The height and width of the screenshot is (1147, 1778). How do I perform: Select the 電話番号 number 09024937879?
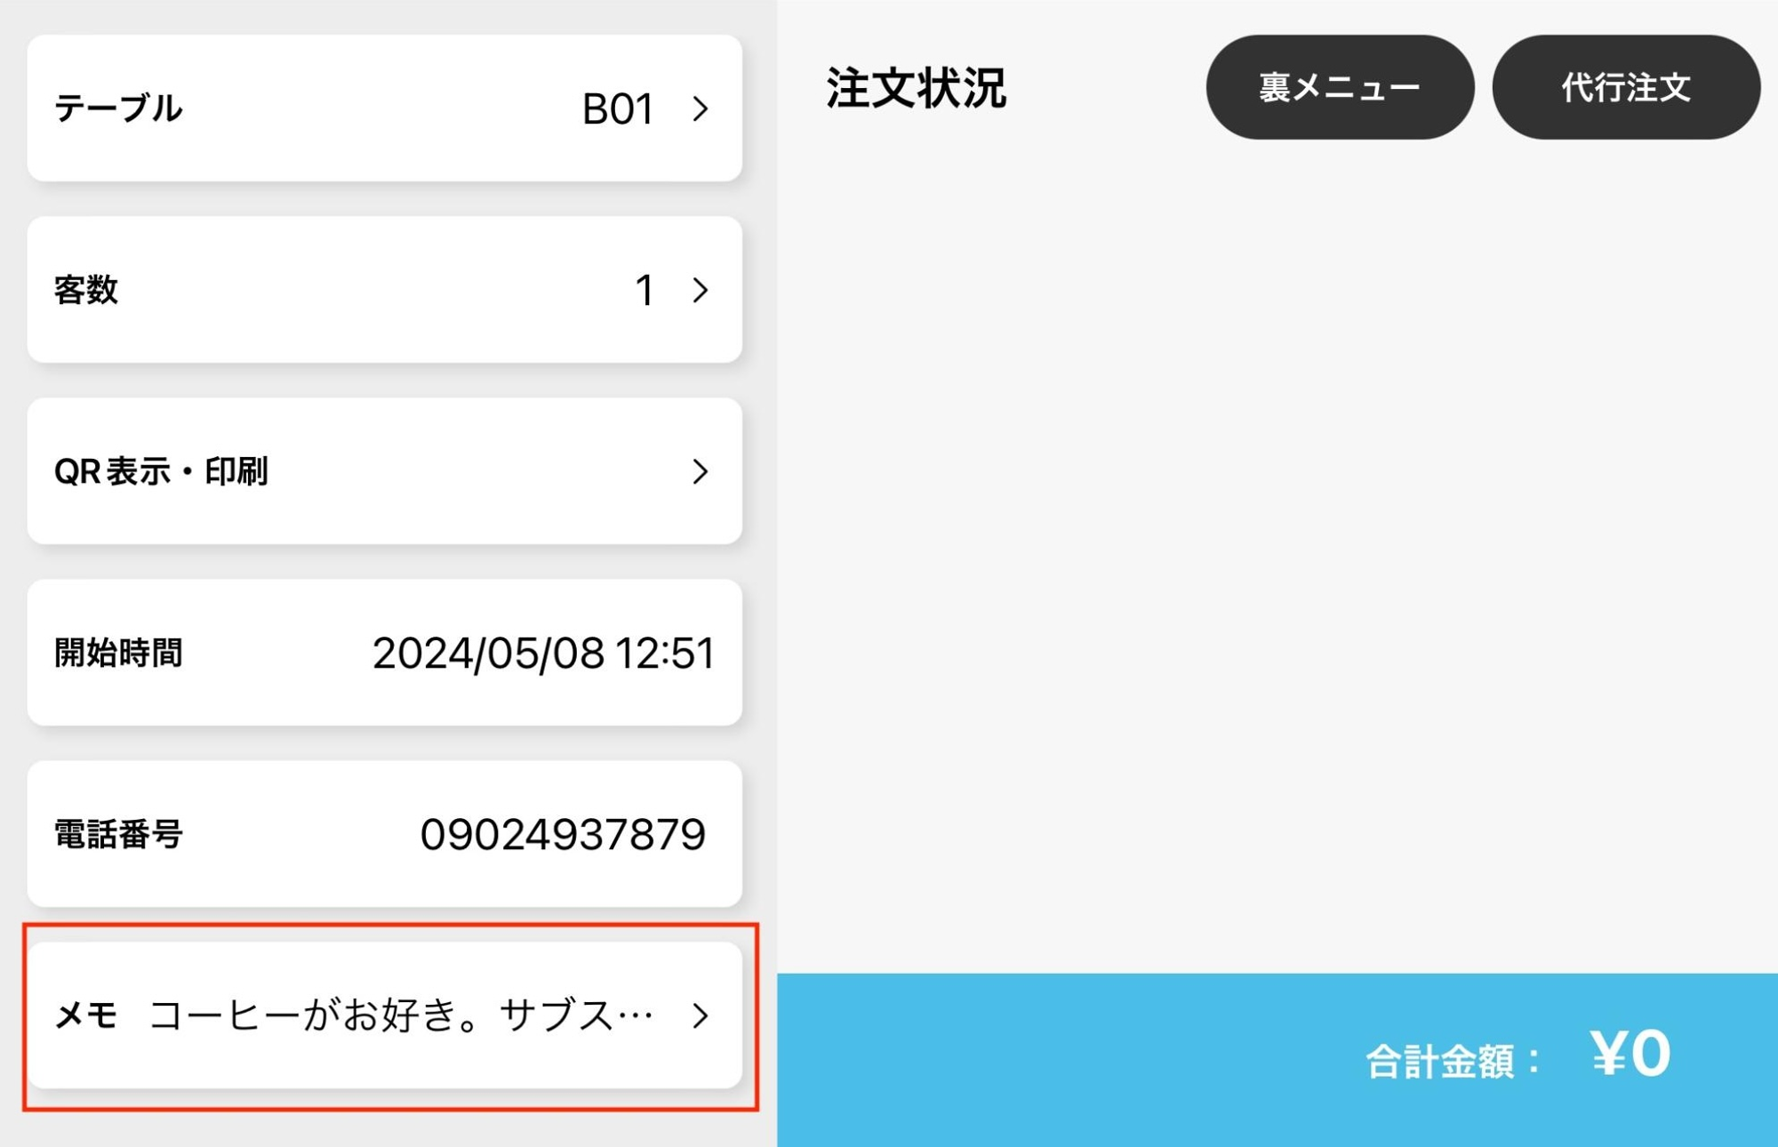pos(563,834)
